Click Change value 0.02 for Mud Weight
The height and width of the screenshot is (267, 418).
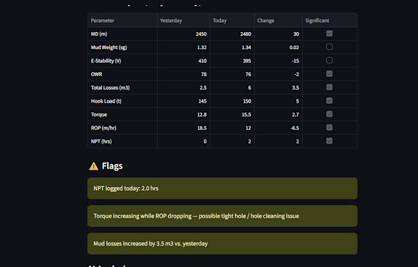tap(278, 47)
